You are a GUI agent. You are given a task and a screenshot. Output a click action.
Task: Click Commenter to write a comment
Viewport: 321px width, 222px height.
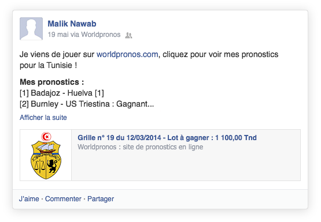[63, 199]
